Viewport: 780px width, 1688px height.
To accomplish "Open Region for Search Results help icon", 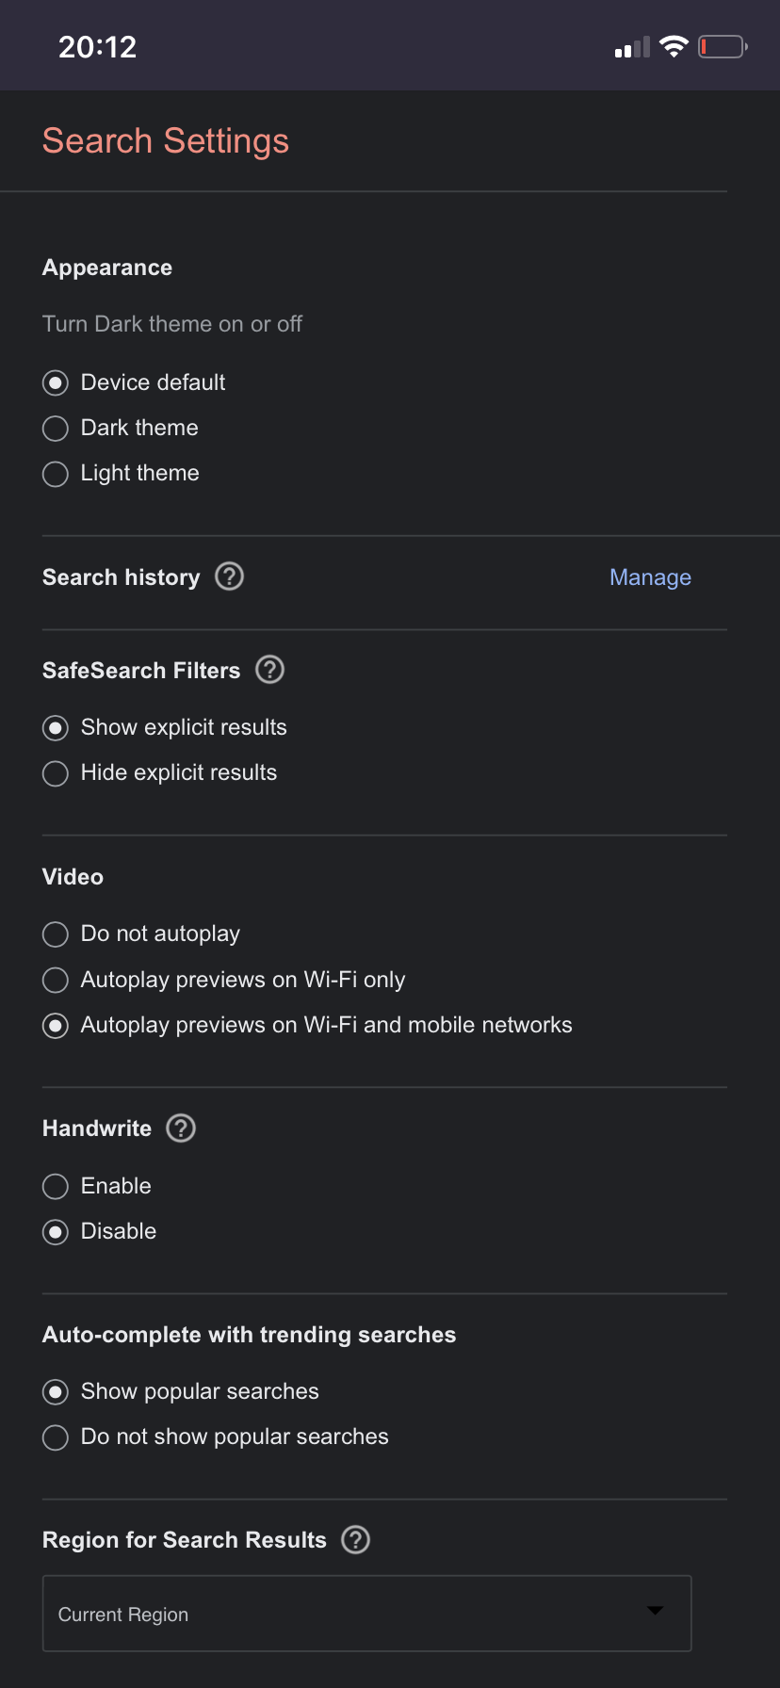I will pos(355,1539).
